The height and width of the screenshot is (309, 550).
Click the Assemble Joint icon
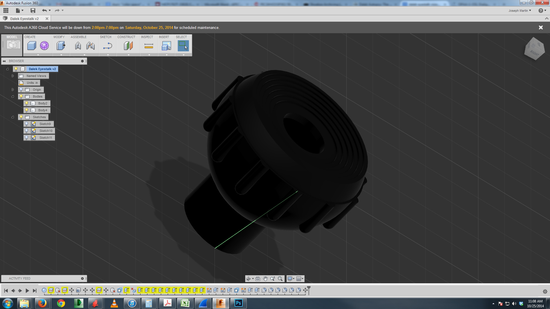[78, 46]
